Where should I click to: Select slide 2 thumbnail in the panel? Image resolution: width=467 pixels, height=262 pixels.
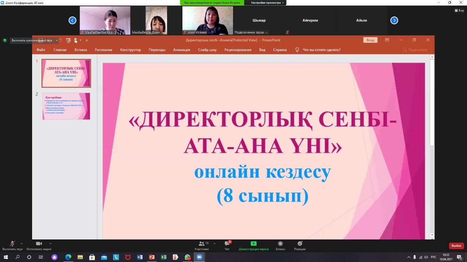click(66, 106)
